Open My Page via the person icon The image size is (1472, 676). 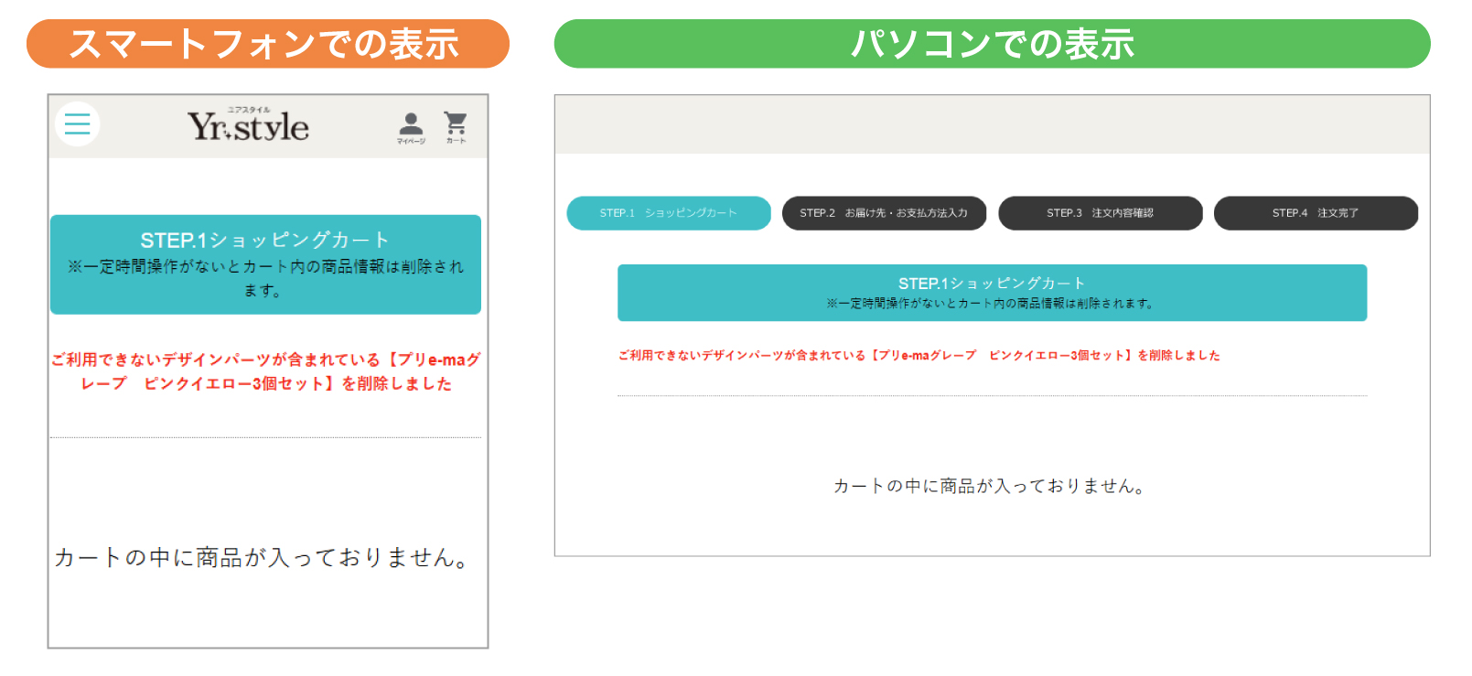tap(411, 126)
